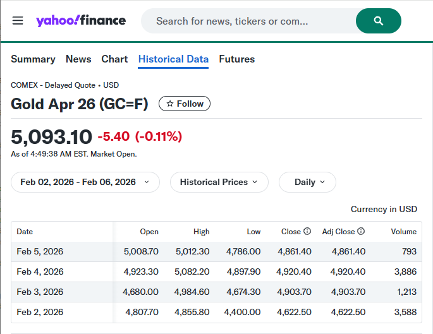Click the Date column header
Image resolution: width=433 pixels, height=334 pixels.
[25, 232]
